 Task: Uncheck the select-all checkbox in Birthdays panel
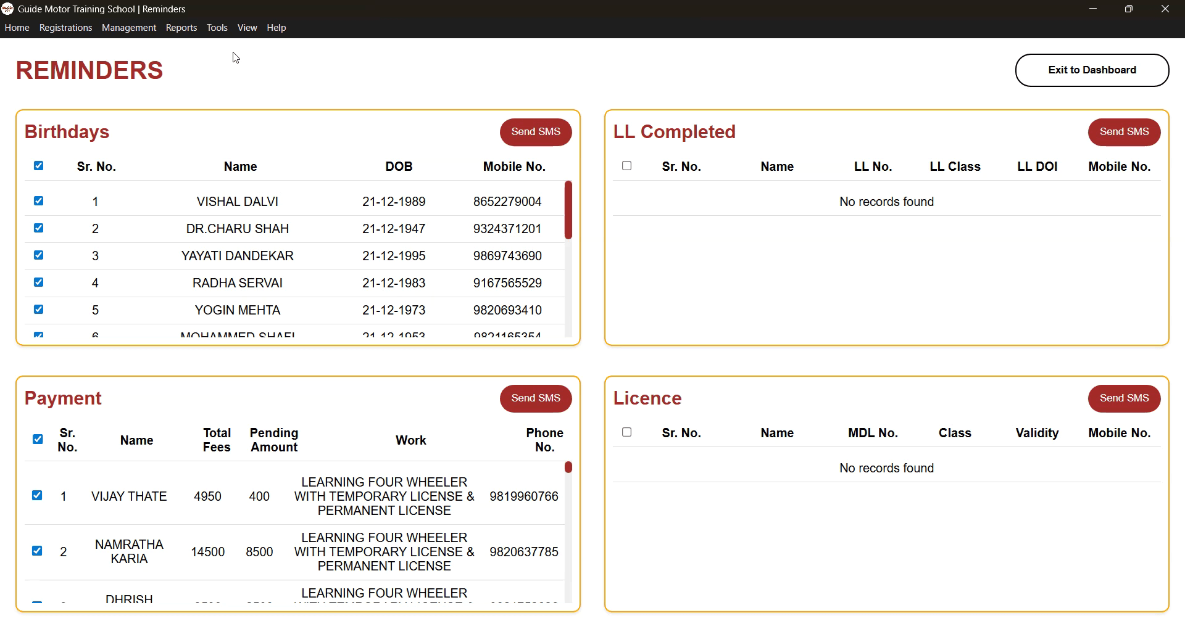(39, 166)
